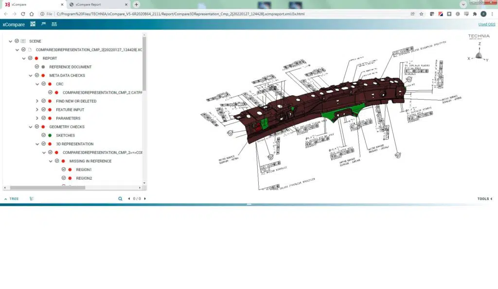Go back with the browser back arrow
The height and width of the screenshot is (289, 498).
6,14
